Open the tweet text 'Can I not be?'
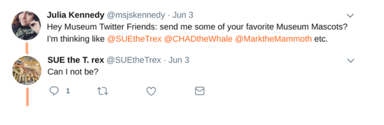The height and width of the screenshot is (125, 384). [73, 72]
